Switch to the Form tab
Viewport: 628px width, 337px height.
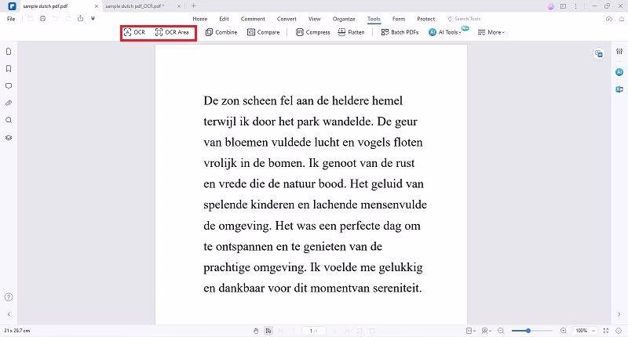coord(399,19)
